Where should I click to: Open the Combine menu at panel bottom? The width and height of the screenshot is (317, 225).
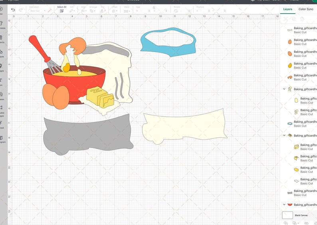coord(295,223)
